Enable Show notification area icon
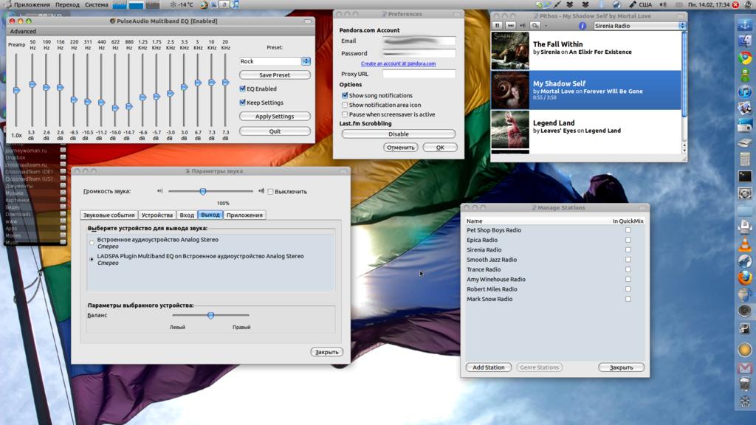Viewport: 756px width, 425px height. click(345, 105)
